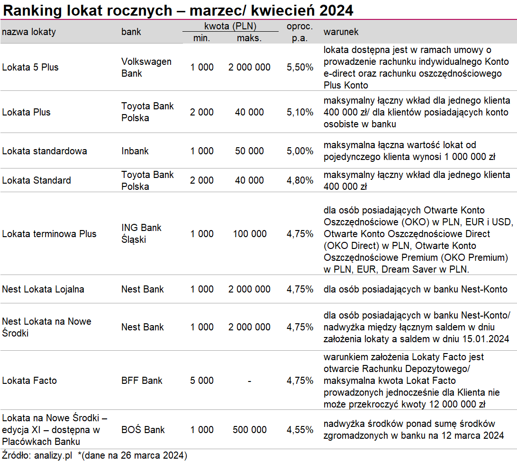Select the 'Lokata Standard' cell
517x461 pixels.
coord(36,180)
